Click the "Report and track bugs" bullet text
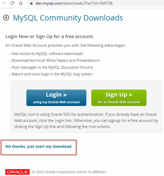164x176 pixels. (x=52, y=74)
